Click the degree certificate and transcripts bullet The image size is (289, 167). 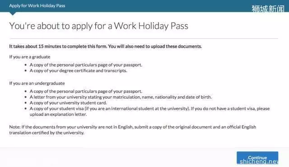point(78,71)
